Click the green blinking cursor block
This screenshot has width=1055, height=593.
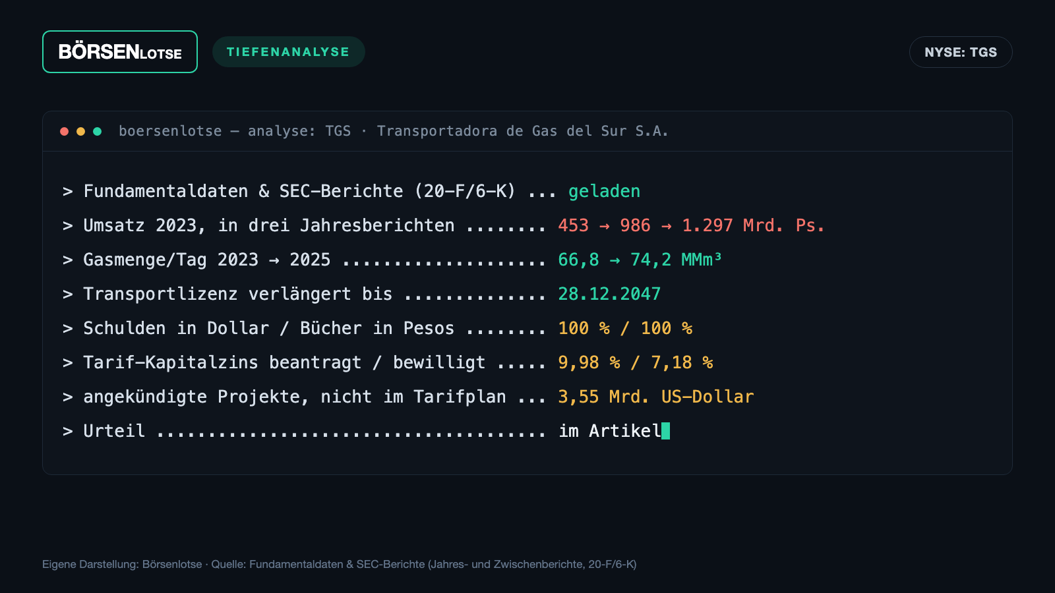tap(665, 431)
